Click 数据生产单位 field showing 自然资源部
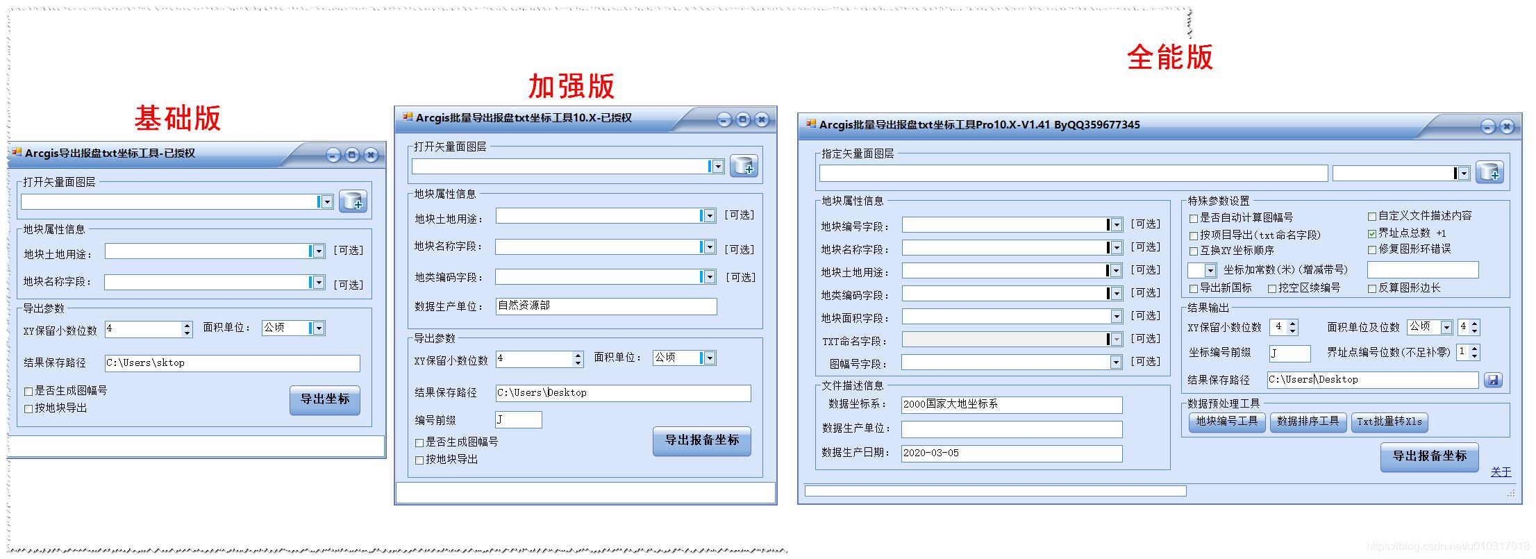Image resolution: width=1536 pixels, height=559 pixels. point(606,306)
